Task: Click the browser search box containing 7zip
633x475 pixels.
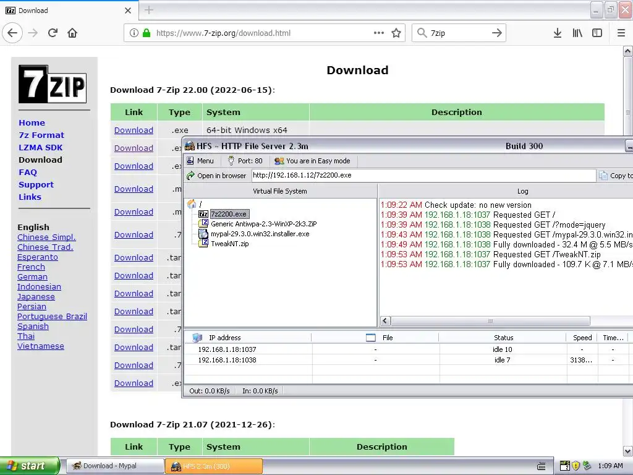Action: click(x=459, y=33)
